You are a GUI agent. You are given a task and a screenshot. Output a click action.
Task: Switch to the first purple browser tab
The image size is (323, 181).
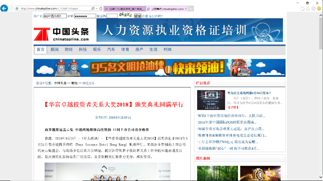click(x=125, y=9)
